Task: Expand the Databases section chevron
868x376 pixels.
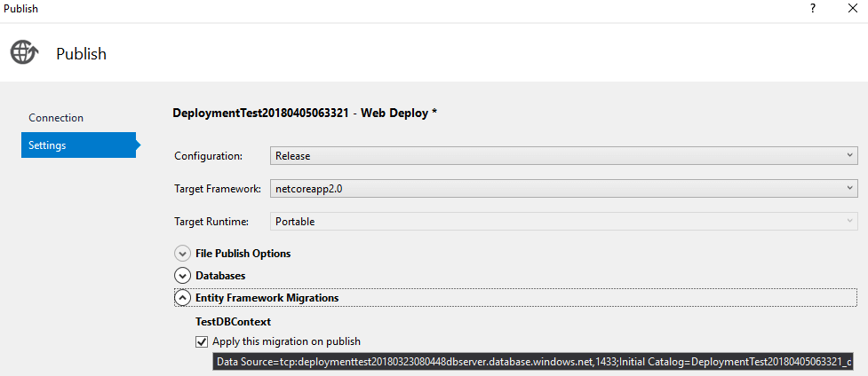Action: 182,276
